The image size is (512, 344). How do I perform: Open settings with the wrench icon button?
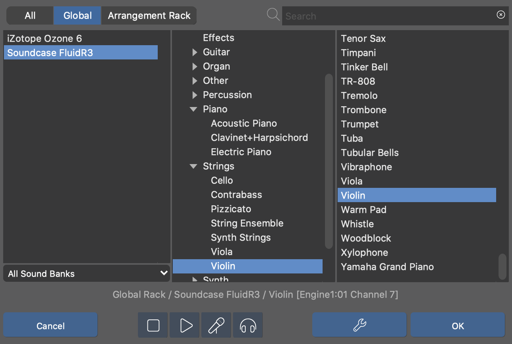tap(359, 325)
